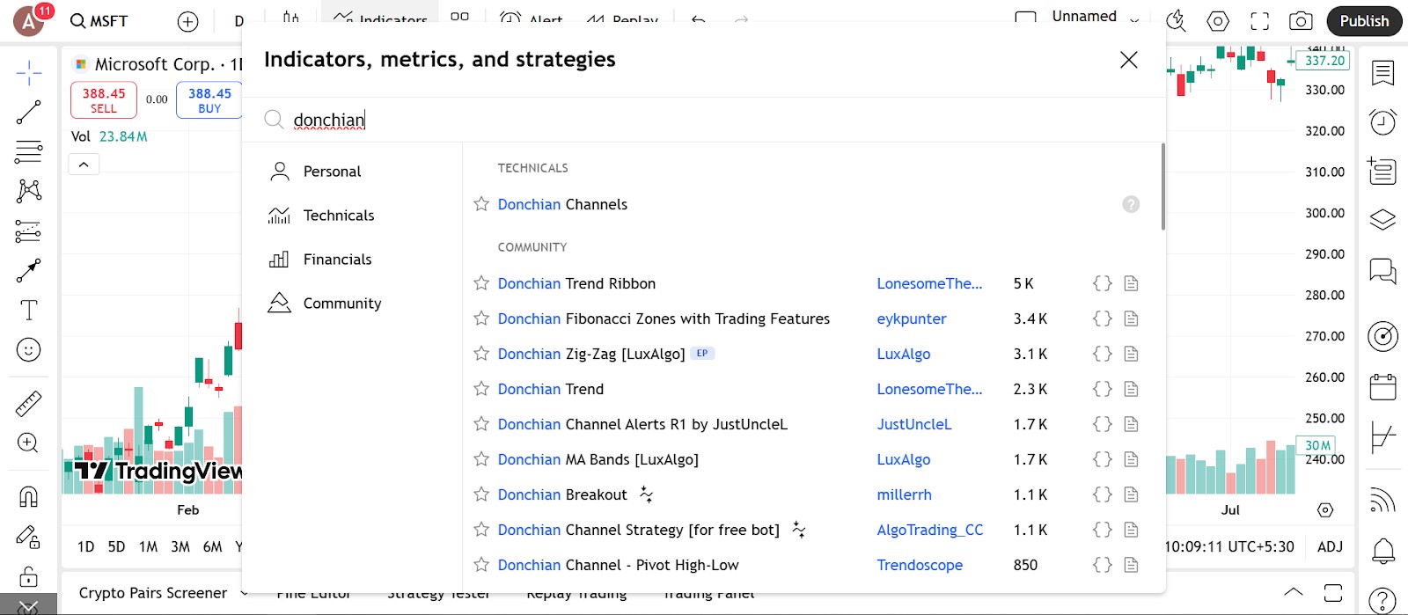Open description page of Donchian Fibonacci Zones
The image size is (1408, 615).
1132,318
